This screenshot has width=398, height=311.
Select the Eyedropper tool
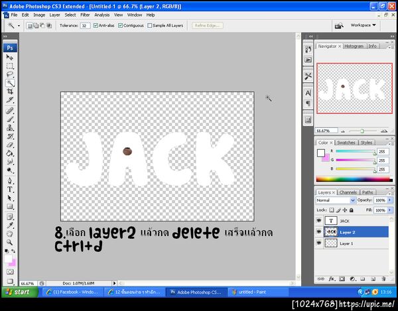10,225
